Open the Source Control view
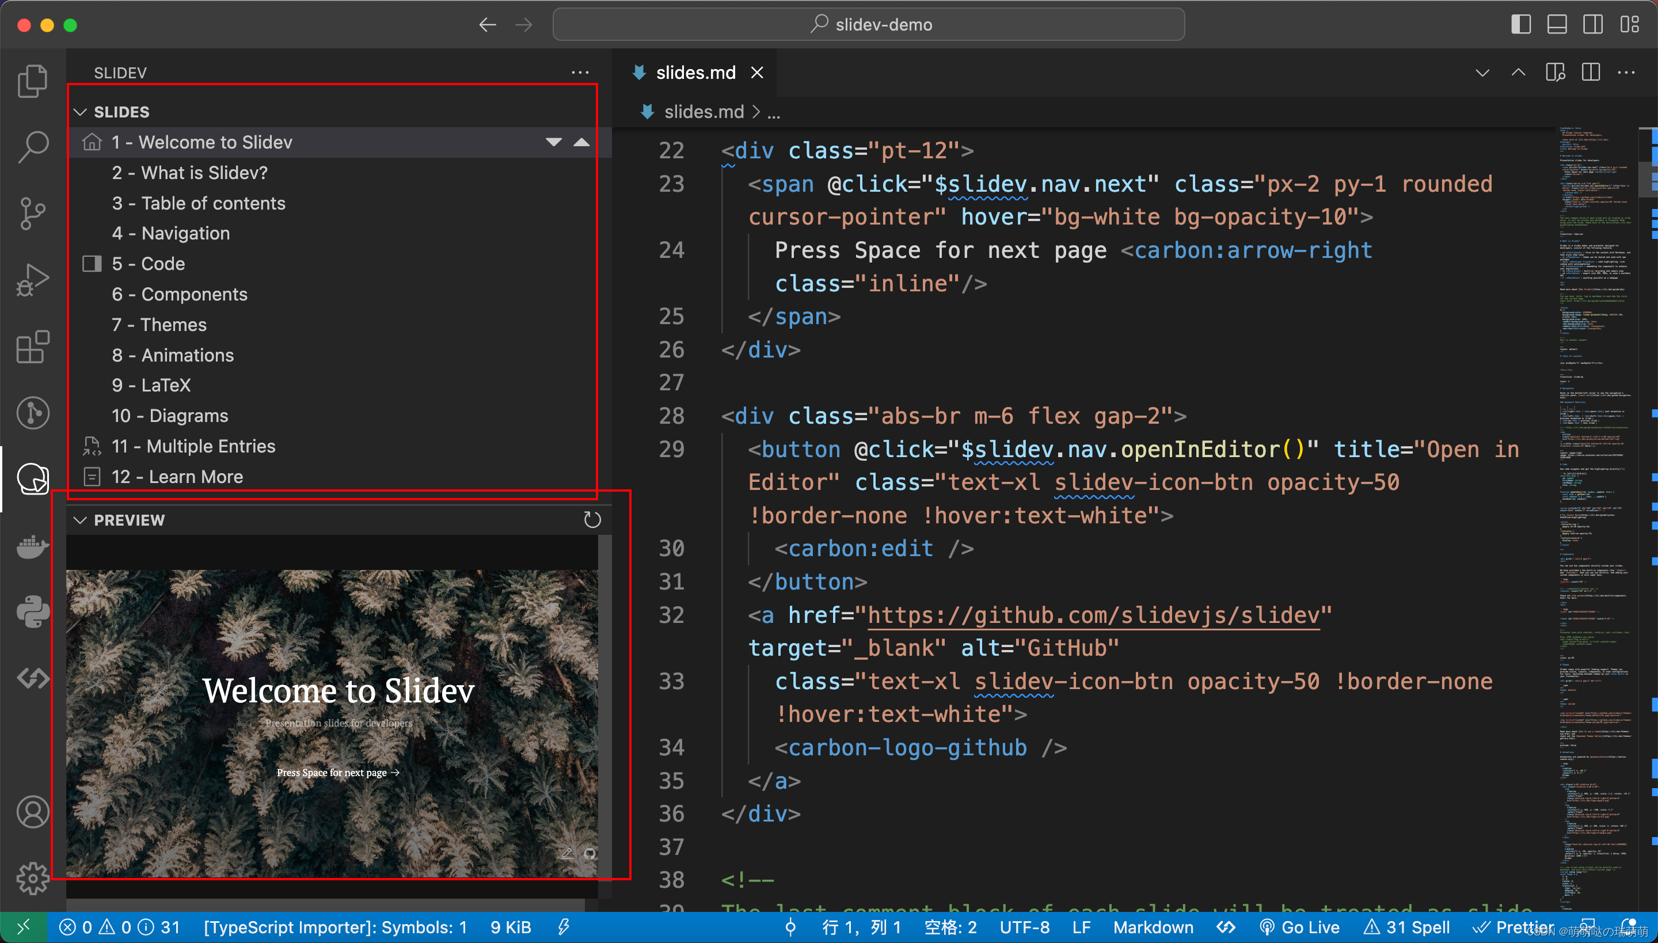This screenshot has height=943, width=1658. [32, 214]
